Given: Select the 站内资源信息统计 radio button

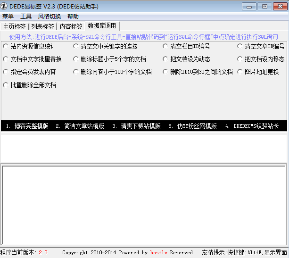Looking at the screenshot, I should click(6, 46).
